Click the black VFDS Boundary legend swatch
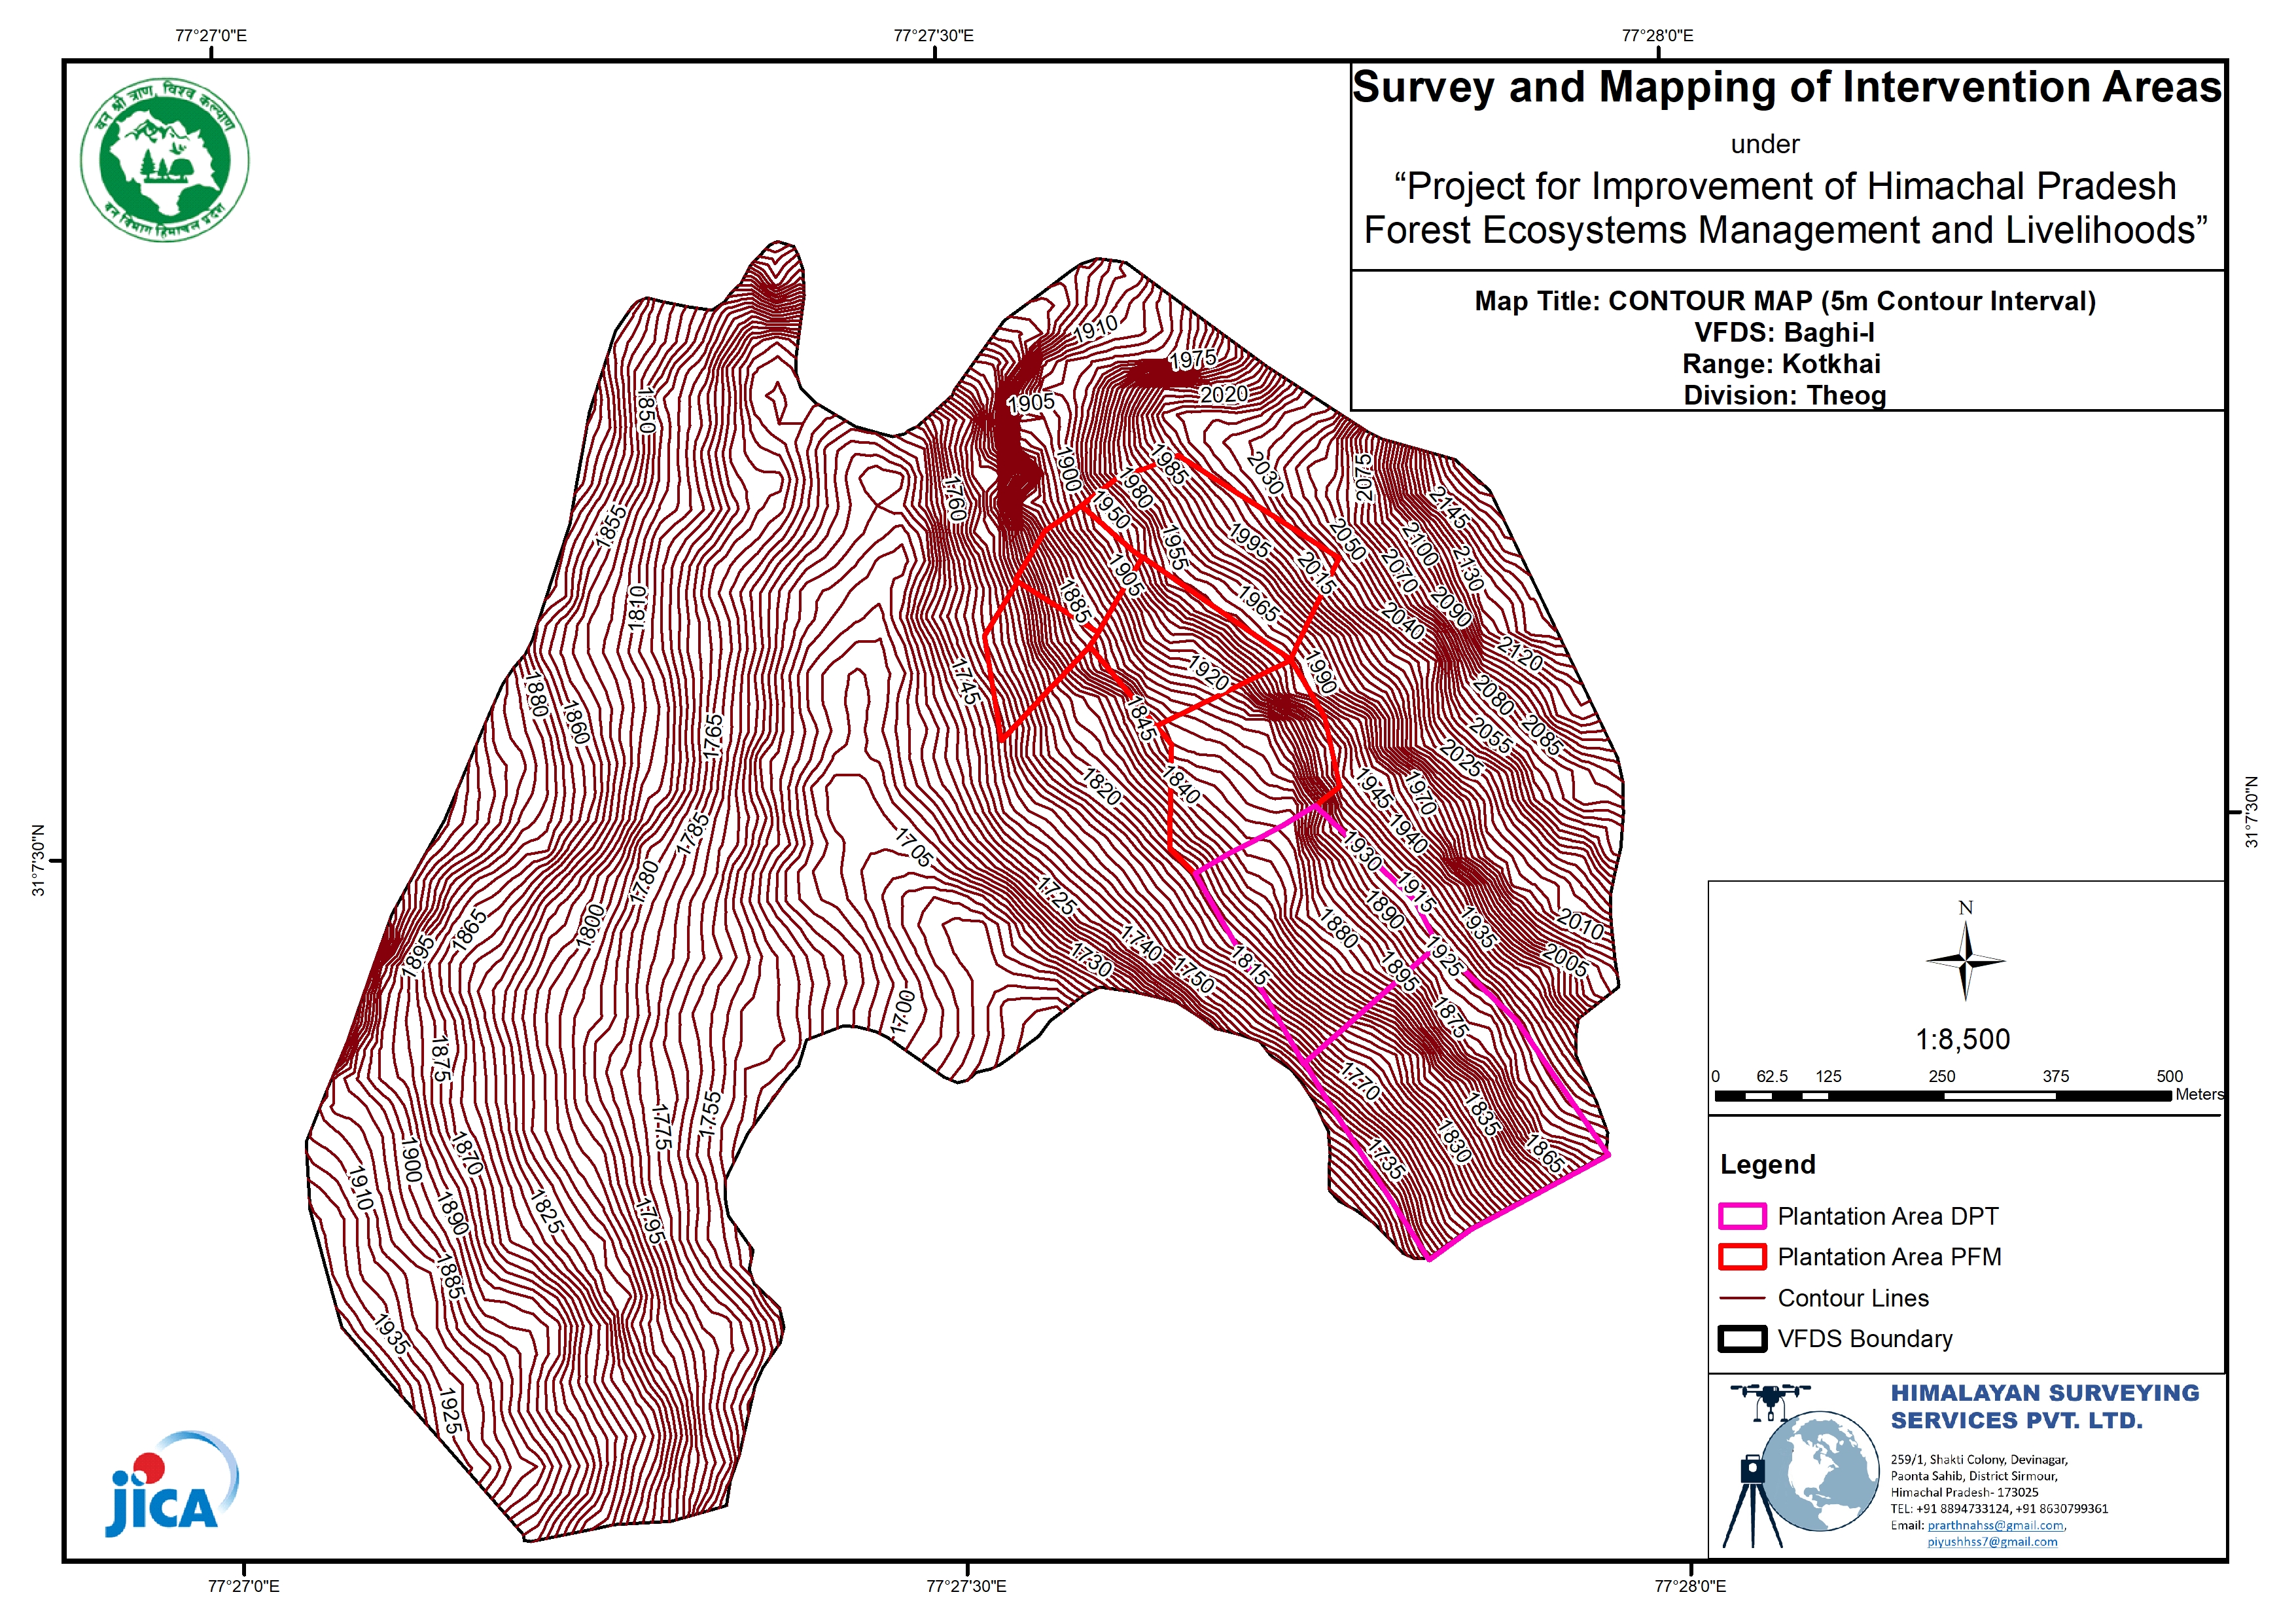This screenshot has width=2296, height=1624. [x=1742, y=1339]
